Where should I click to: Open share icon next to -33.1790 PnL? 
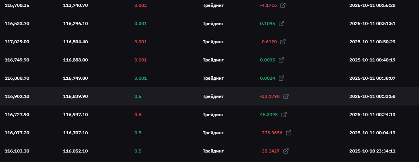(x=286, y=96)
